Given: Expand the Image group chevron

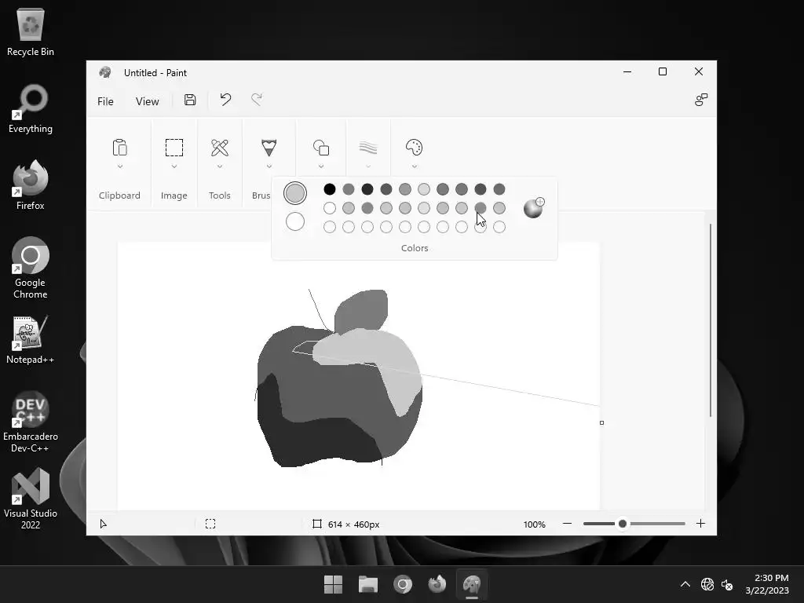Looking at the screenshot, I should (x=174, y=166).
